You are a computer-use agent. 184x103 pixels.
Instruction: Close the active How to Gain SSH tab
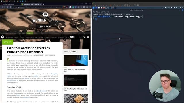coord(41,4)
